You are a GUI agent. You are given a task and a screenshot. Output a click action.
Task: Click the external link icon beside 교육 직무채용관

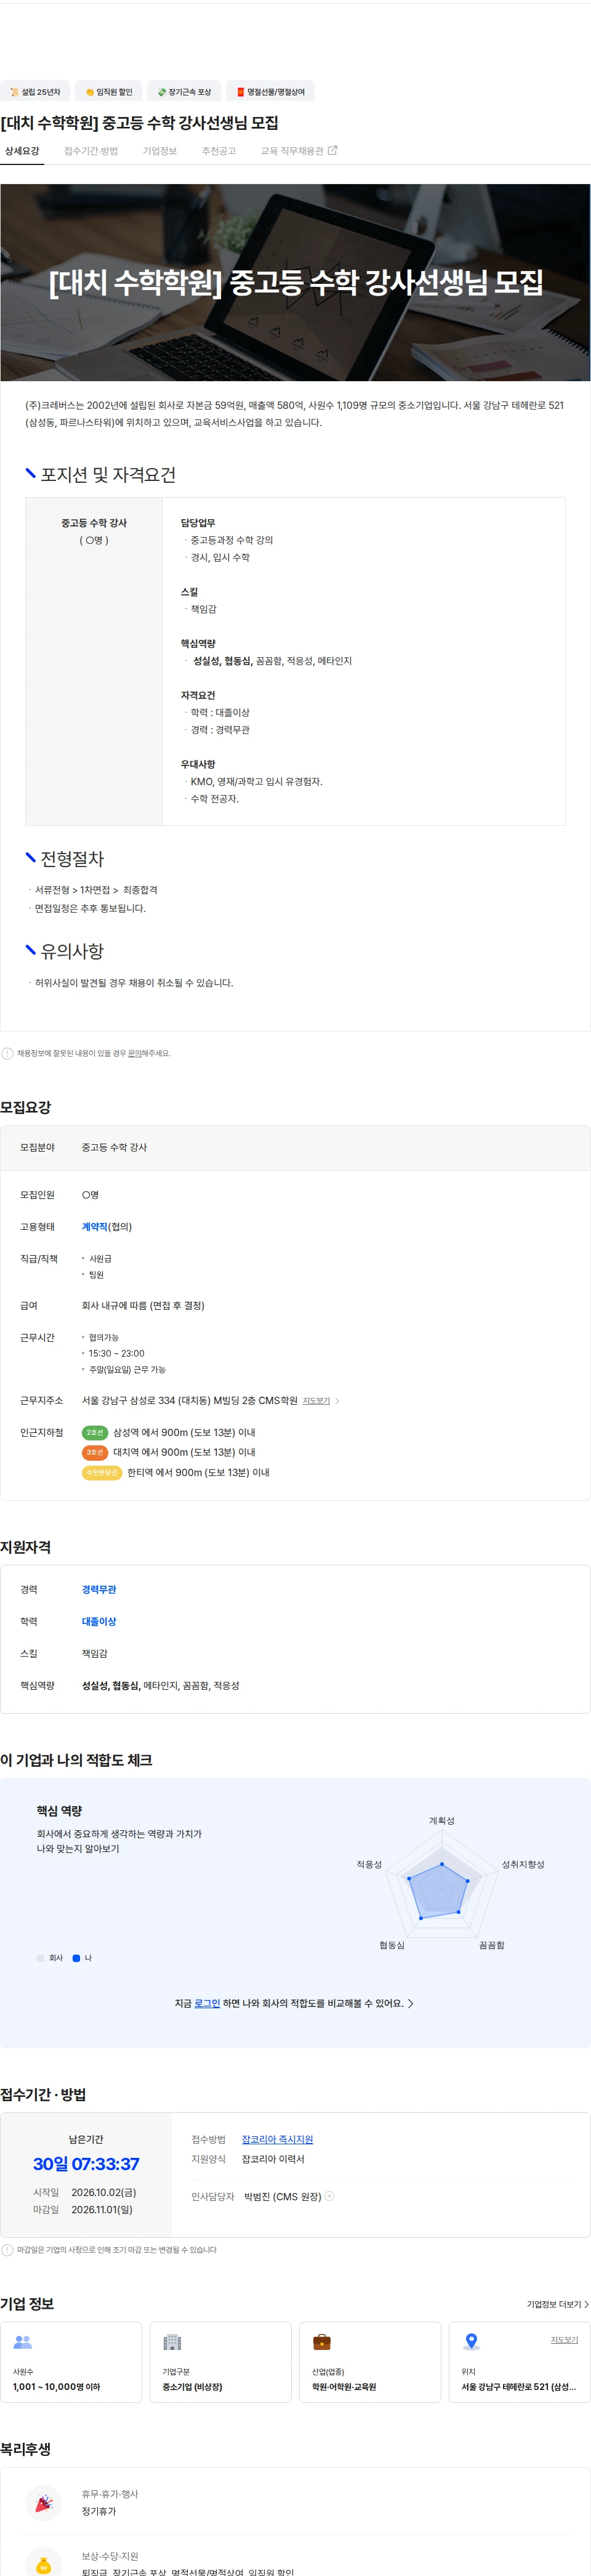[333, 151]
